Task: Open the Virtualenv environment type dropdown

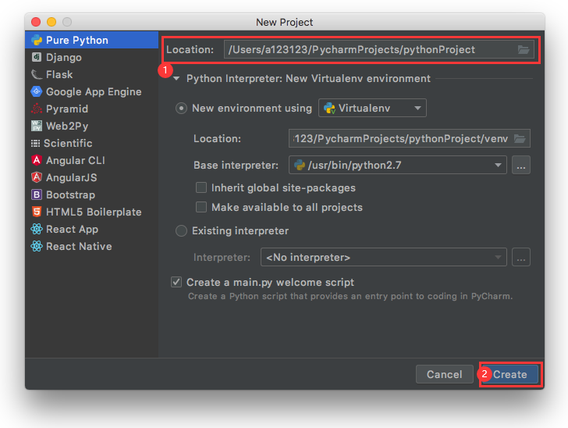Action: [372, 109]
